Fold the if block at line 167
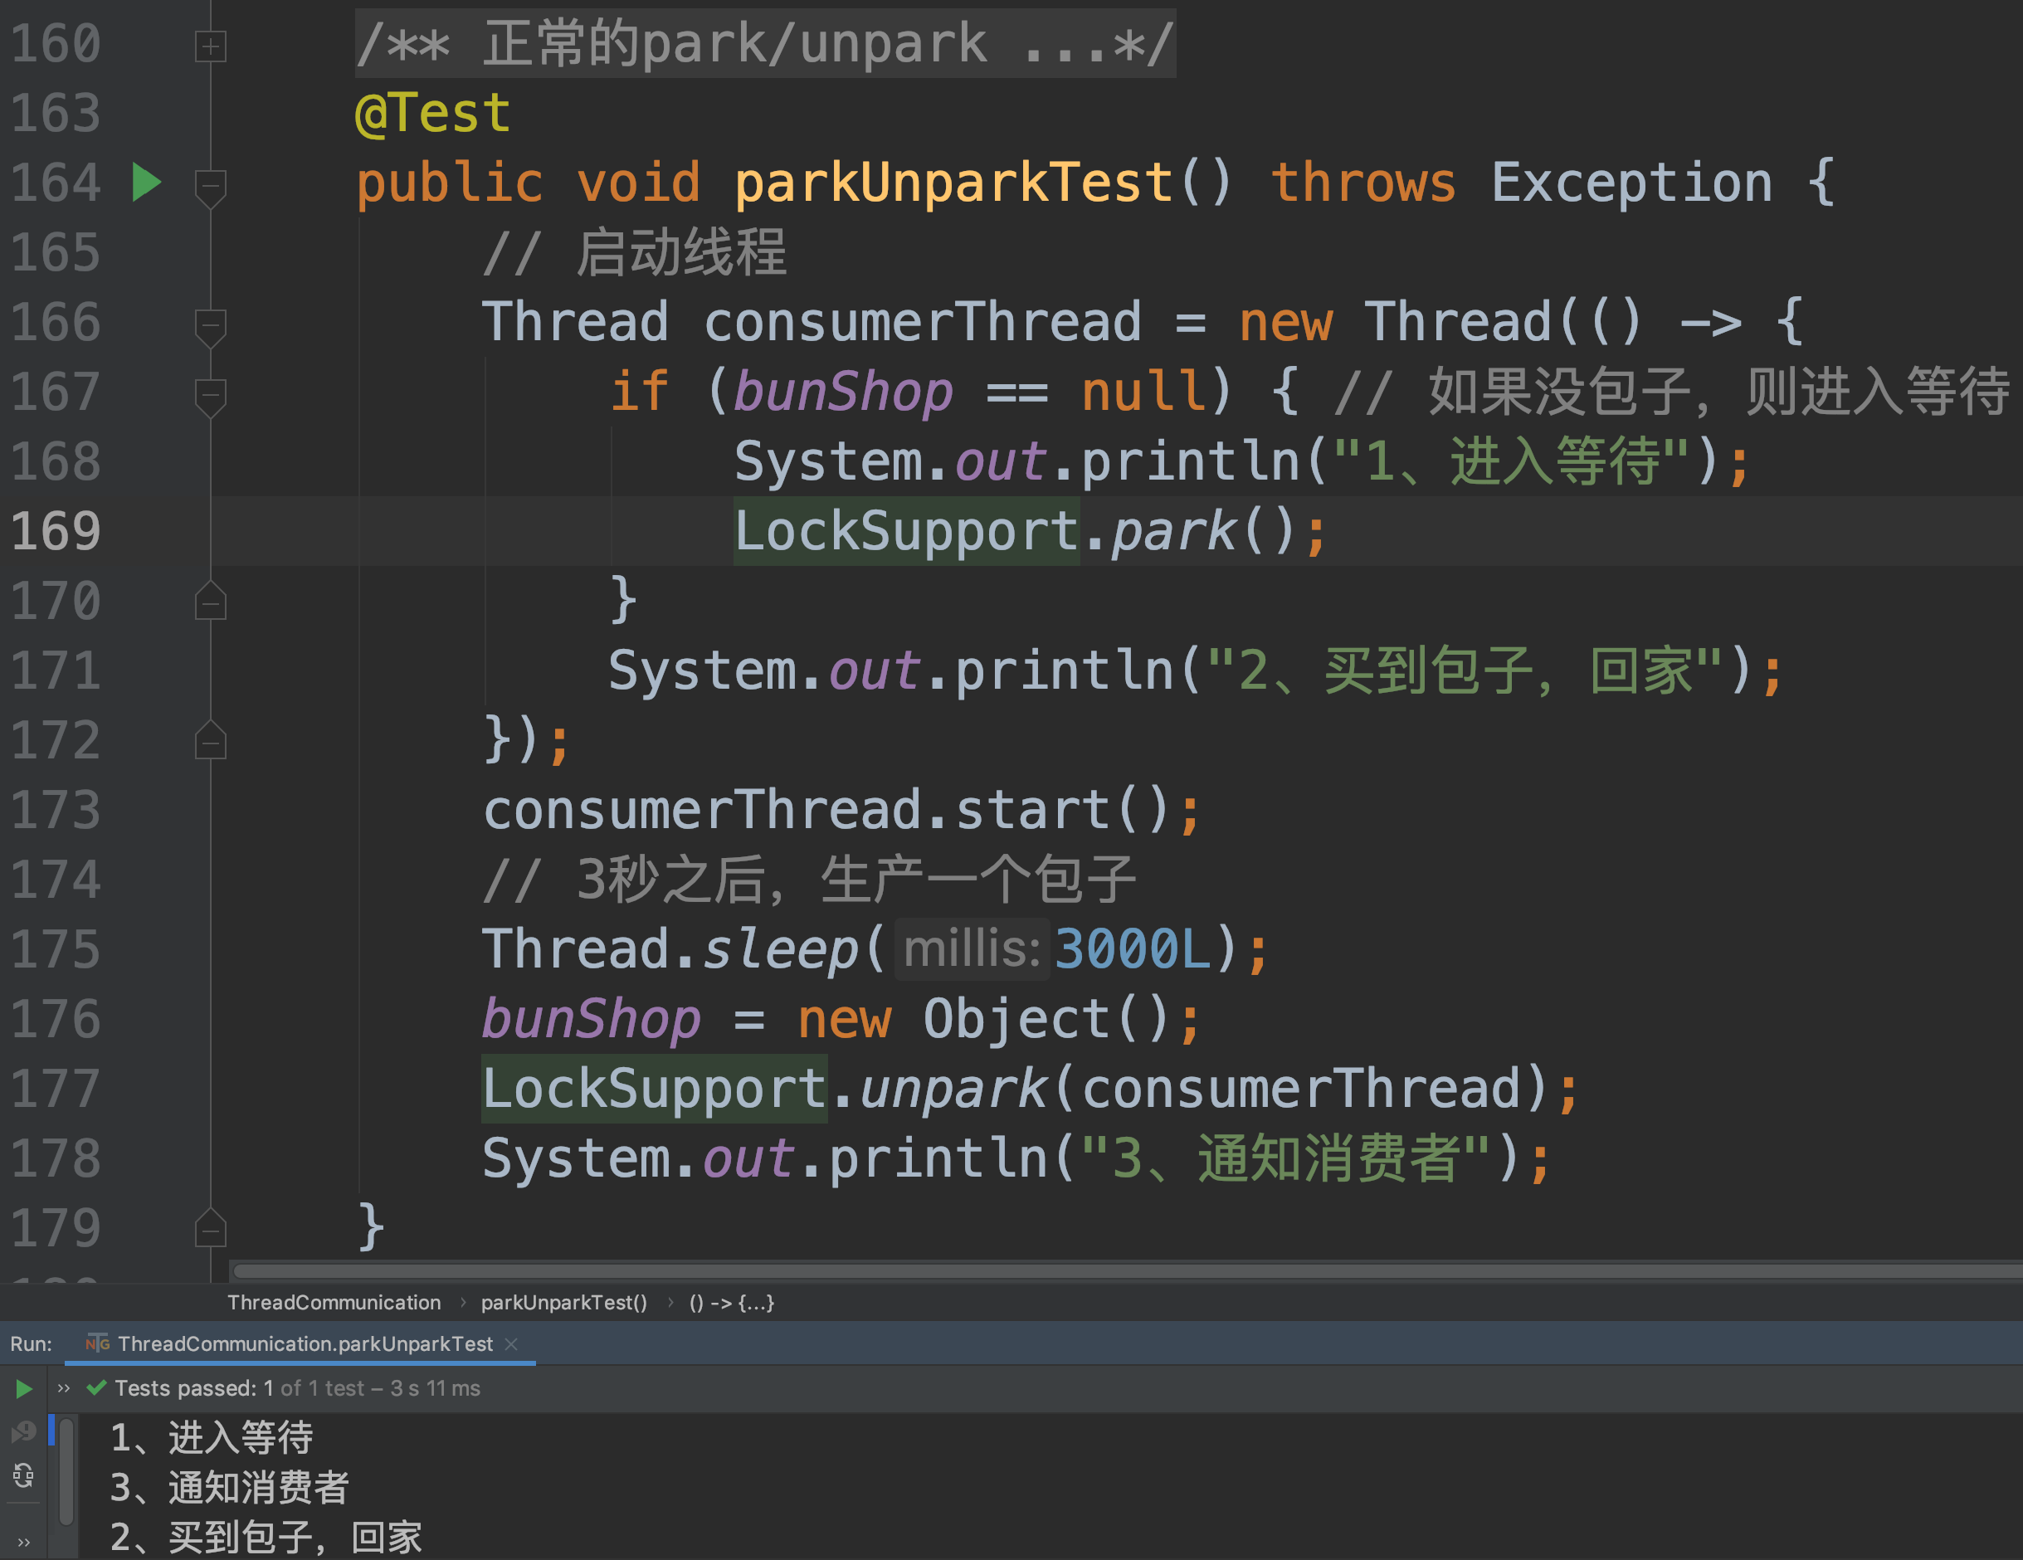Screen dimensions: 2023x1560 [x=212, y=395]
